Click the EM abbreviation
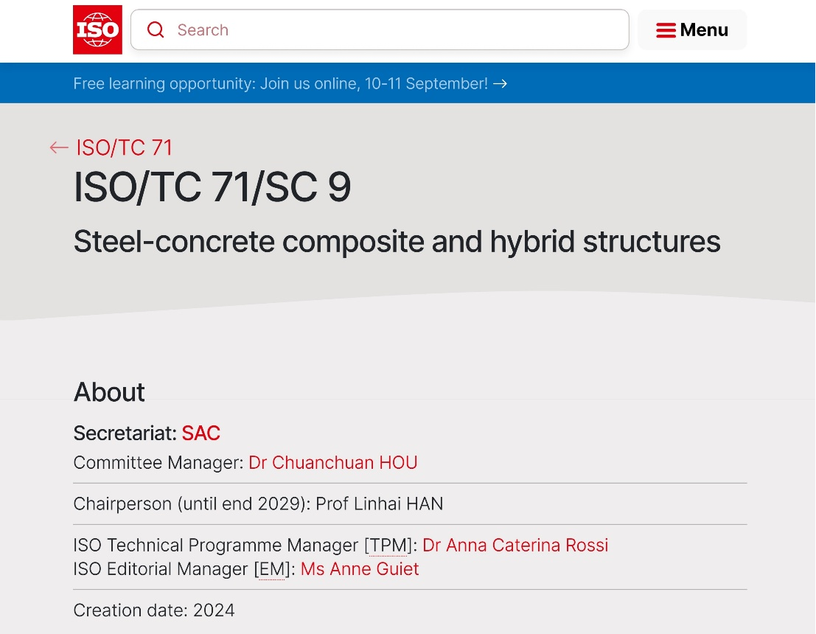 click(271, 569)
